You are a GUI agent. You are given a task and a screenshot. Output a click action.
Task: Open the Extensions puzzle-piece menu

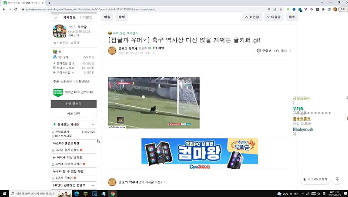tap(323, 9)
